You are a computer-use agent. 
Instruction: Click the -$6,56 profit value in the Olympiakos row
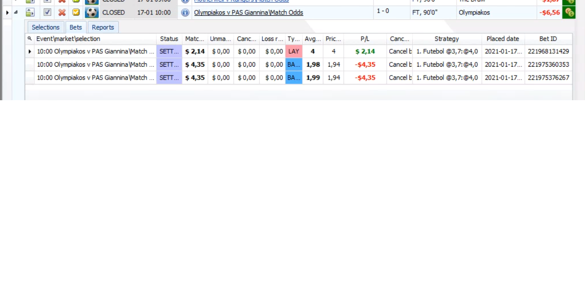coord(549,13)
